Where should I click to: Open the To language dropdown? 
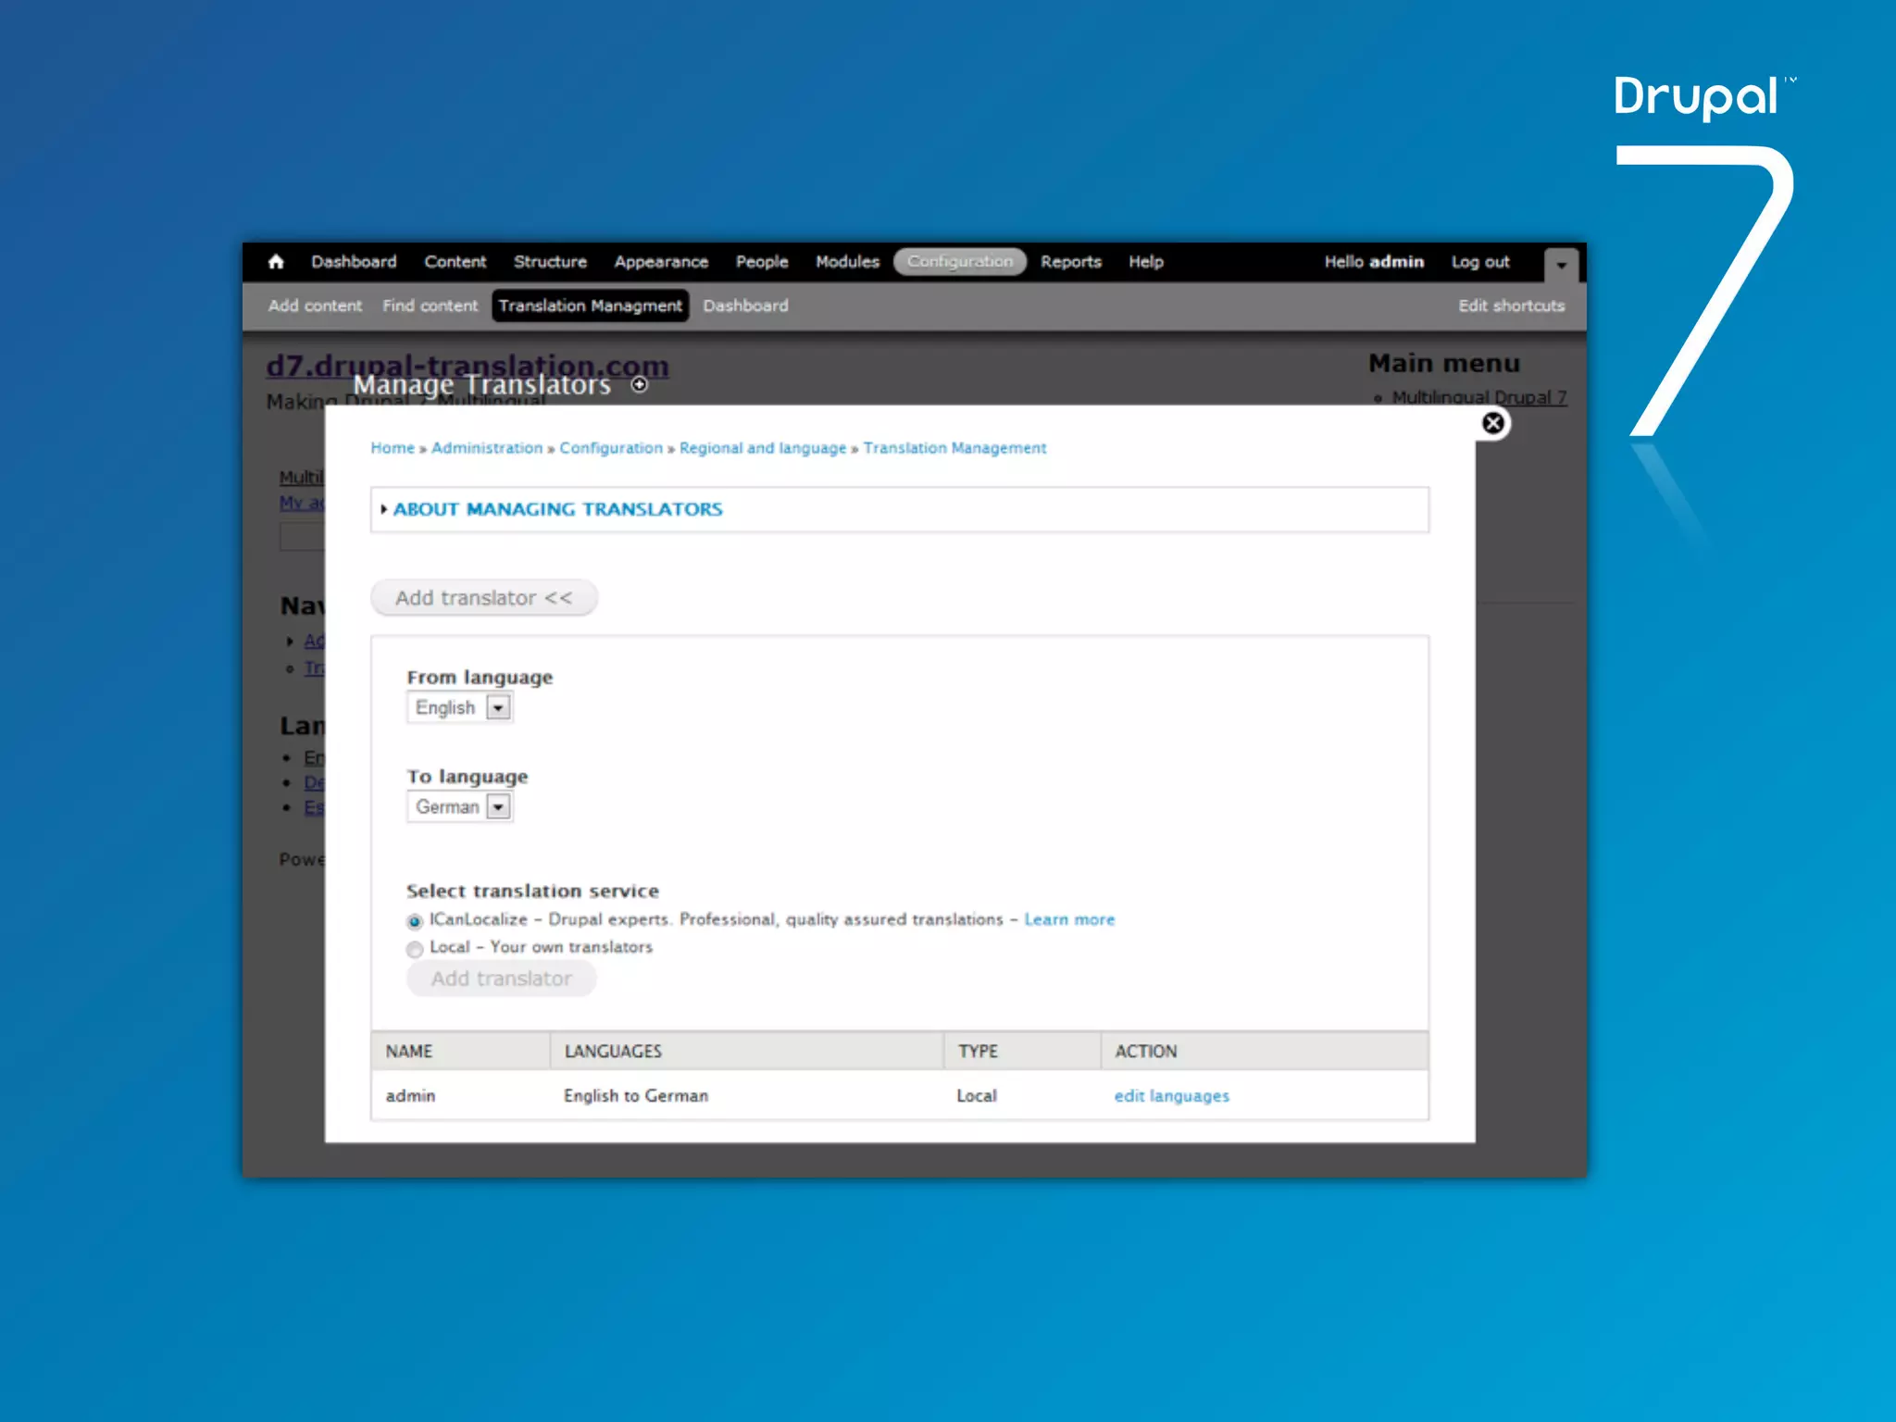[460, 807]
